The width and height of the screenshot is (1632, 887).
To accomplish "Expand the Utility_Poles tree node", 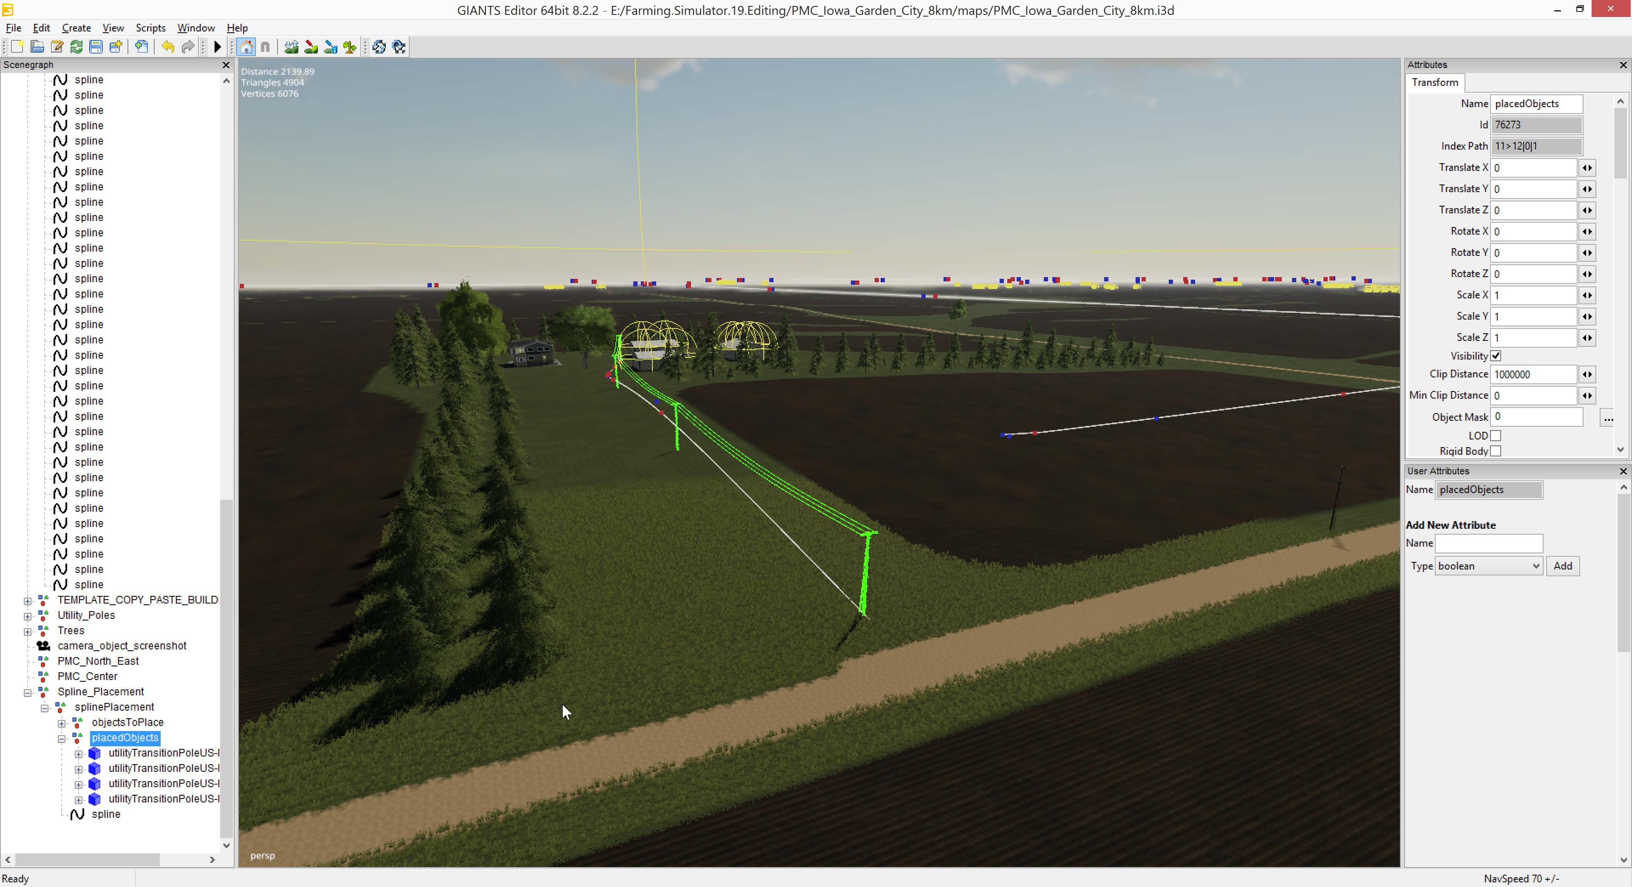I will 27,615.
